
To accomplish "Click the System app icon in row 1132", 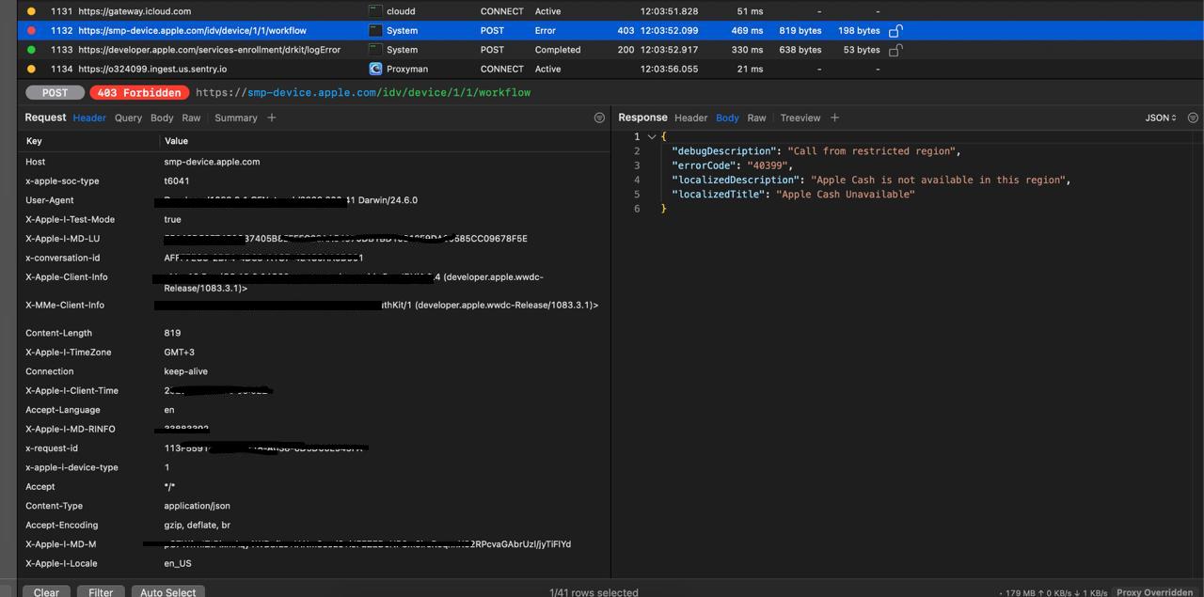I will click(x=375, y=30).
